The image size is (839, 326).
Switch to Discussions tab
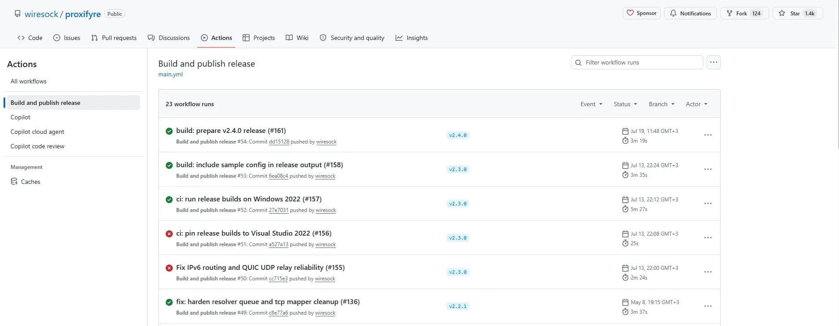tap(169, 38)
